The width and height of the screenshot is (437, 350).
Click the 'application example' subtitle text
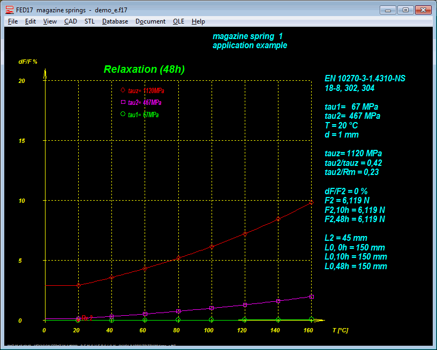click(x=250, y=45)
